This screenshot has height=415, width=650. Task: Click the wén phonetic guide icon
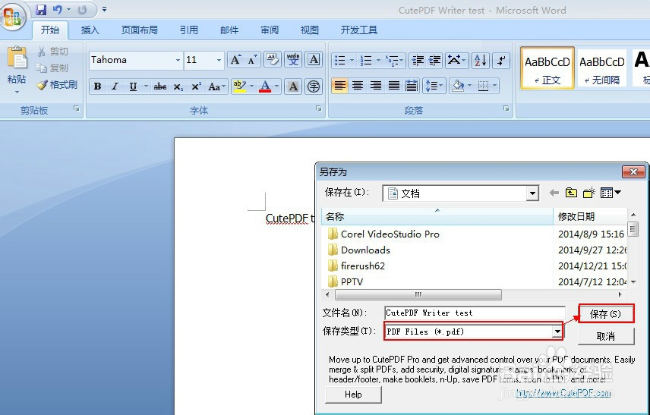pyautogui.click(x=293, y=60)
